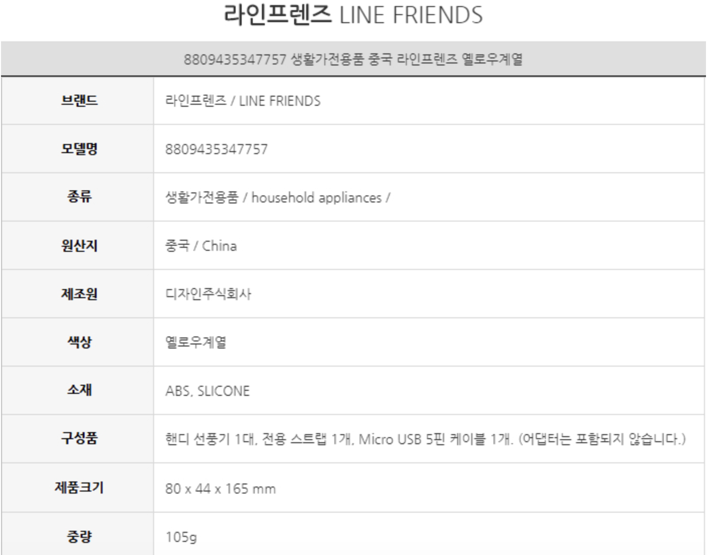Select the 소재 label cell
Viewport: 707px width, 555px height.
(x=79, y=390)
